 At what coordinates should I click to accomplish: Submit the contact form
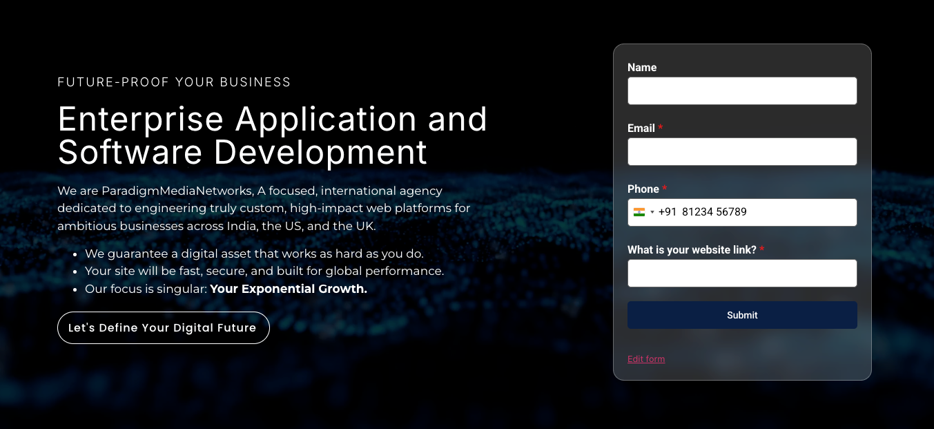pyautogui.click(x=742, y=315)
